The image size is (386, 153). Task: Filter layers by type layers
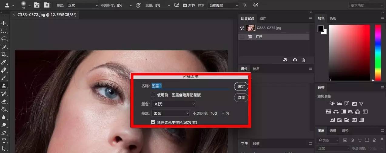[x=360, y=140]
